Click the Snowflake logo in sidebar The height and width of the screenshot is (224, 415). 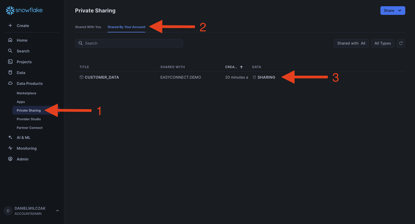(x=24, y=10)
